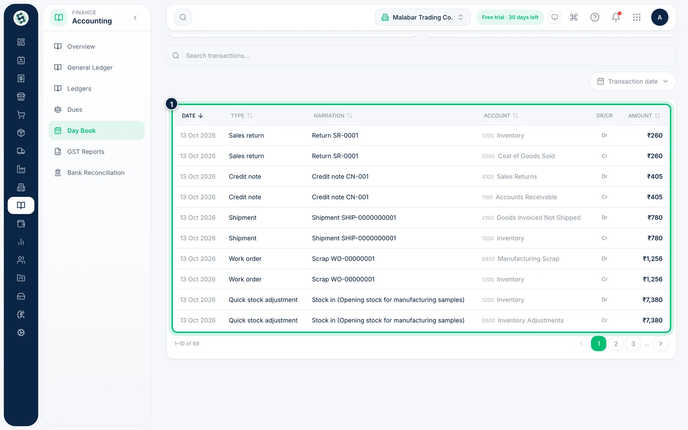This screenshot has width=688, height=430.
Task: Click the Credit note CN-001 narration for Sales Returns
Action: click(x=340, y=176)
